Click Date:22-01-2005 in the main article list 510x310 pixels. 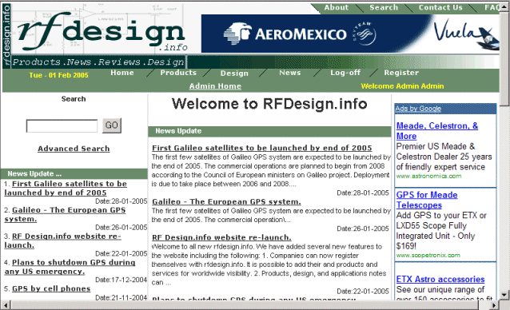pyautogui.click(x=363, y=292)
